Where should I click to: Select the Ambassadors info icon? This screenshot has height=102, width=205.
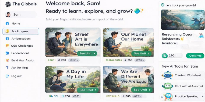point(7,39)
